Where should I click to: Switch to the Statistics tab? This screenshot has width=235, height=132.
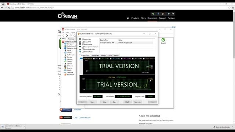pyautogui.click(x=116, y=55)
